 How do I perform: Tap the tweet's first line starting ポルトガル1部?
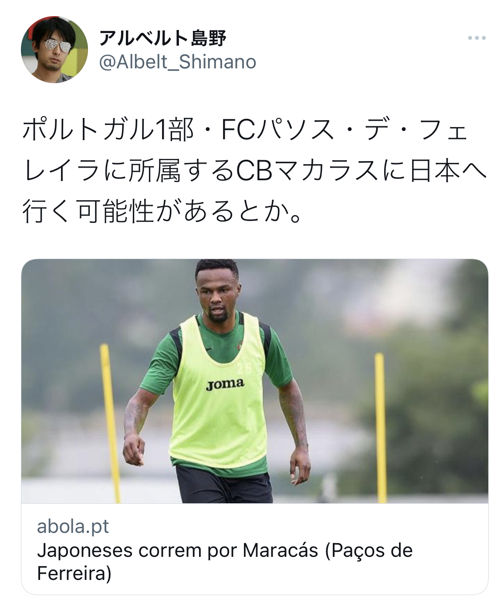point(245,130)
